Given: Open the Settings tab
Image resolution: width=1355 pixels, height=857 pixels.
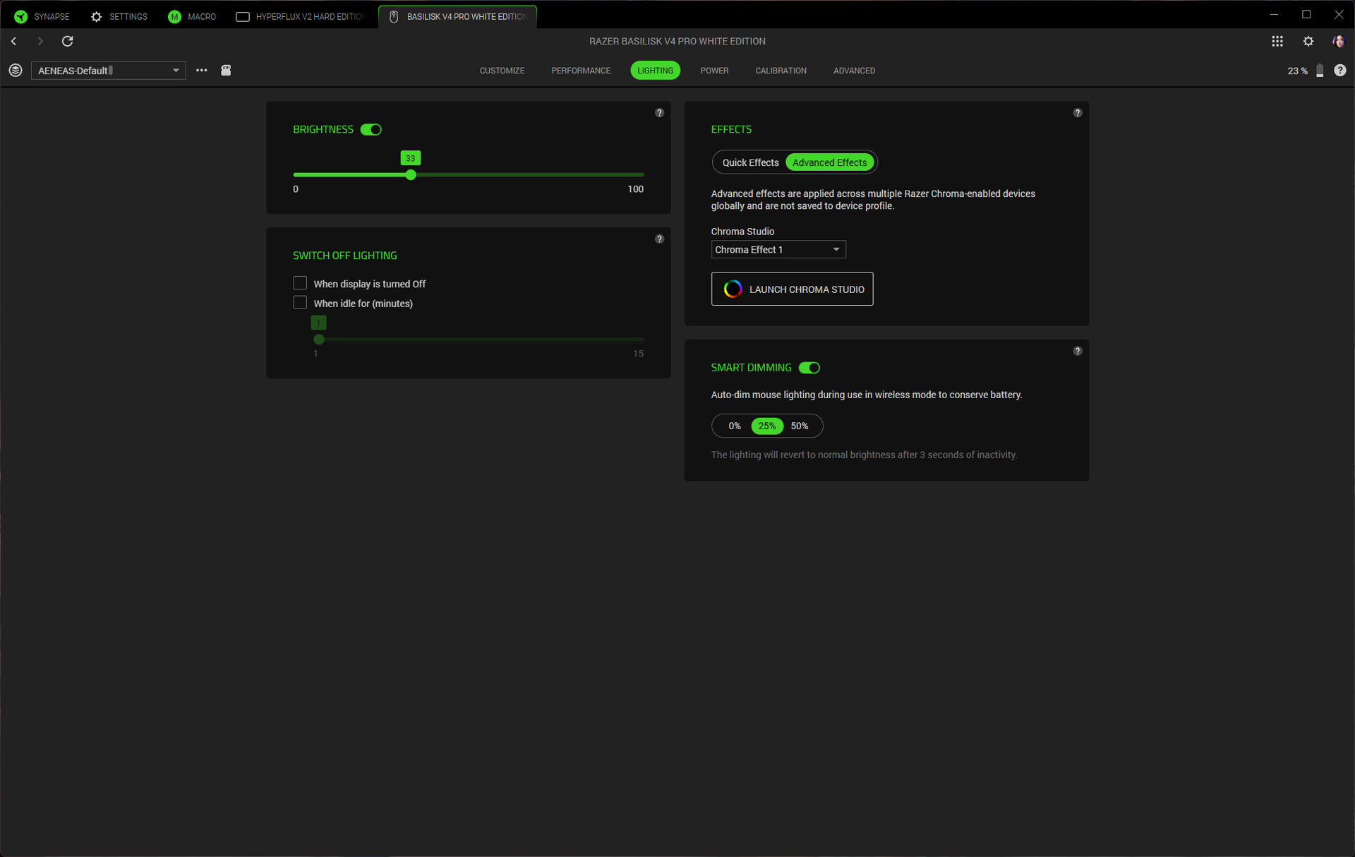Looking at the screenshot, I should click(x=119, y=16).
